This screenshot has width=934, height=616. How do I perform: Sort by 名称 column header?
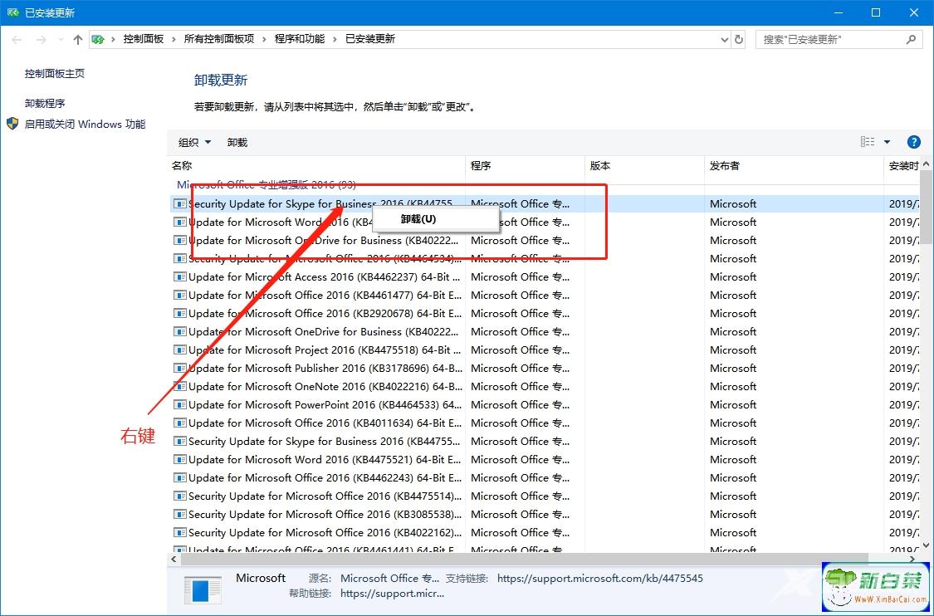coord(315,165)
